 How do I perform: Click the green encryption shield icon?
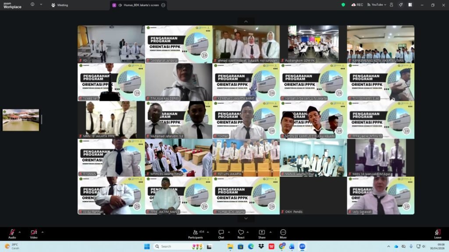coord(343,5)
